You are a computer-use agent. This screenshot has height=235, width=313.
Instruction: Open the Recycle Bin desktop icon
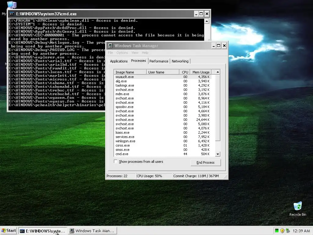(298, 209)
